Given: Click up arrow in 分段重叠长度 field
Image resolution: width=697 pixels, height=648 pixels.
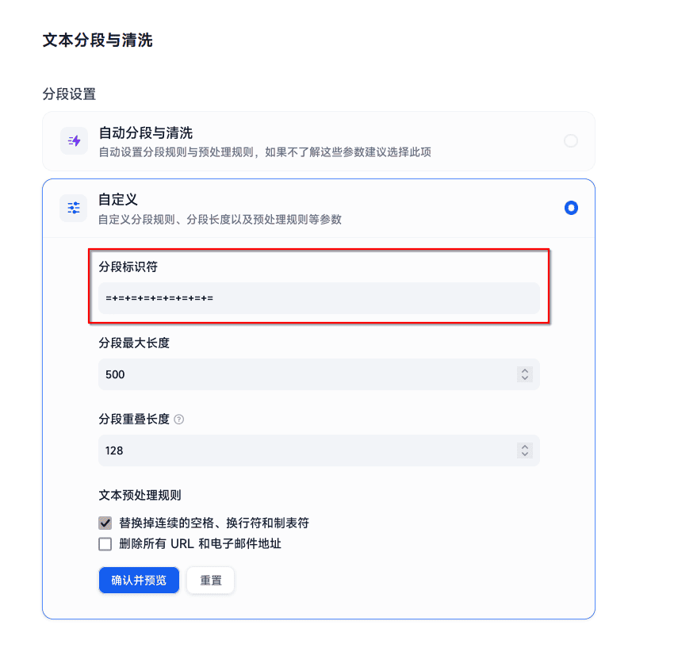Looking at the screenshot, I should point(524,447).
